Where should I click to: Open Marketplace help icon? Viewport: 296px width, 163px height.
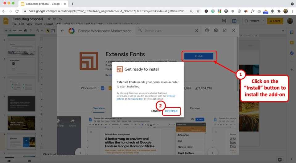pyautogui.click(x=207, y=30)
